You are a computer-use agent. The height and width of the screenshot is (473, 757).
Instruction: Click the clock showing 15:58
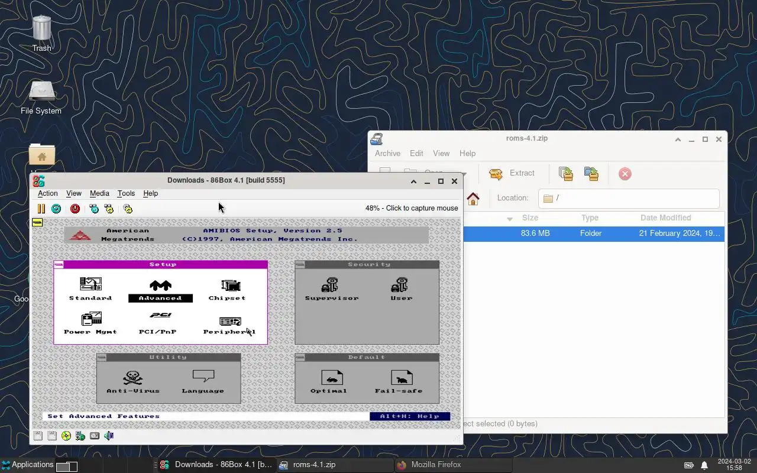pyautogui.click(x=734, y=465)
